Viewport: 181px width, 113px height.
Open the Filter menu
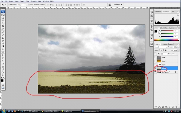click(27, 1)
